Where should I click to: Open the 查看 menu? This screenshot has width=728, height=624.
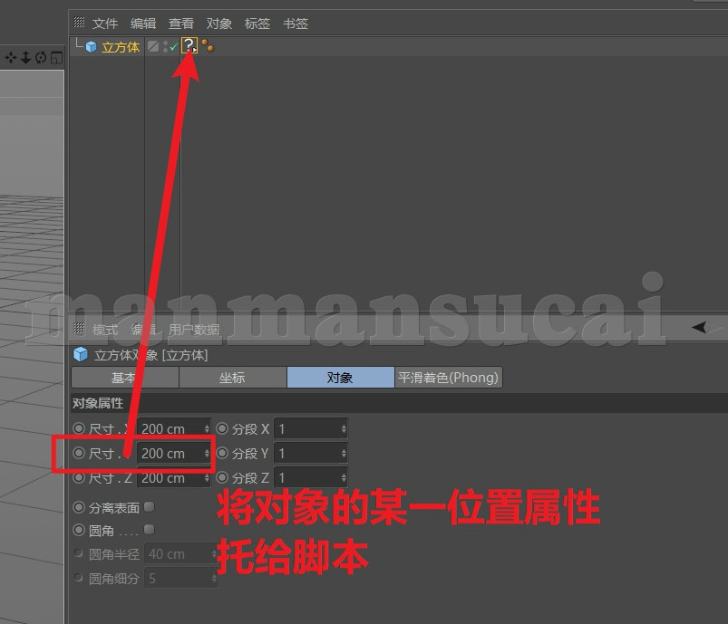(181, 24)
